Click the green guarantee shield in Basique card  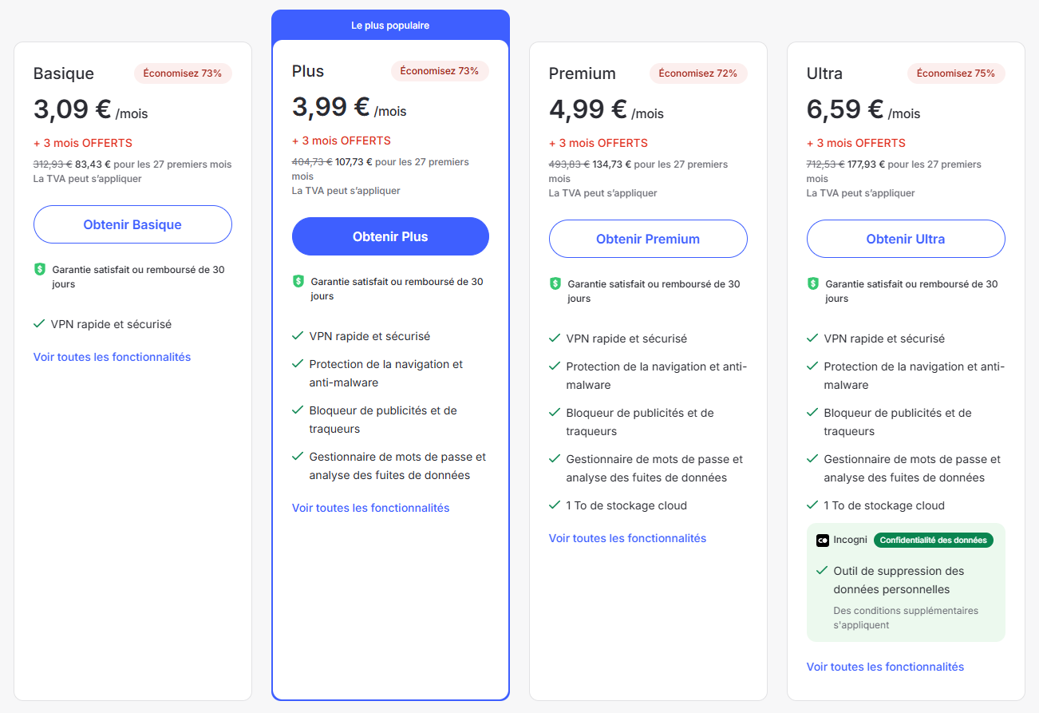(x=40, y=270)
